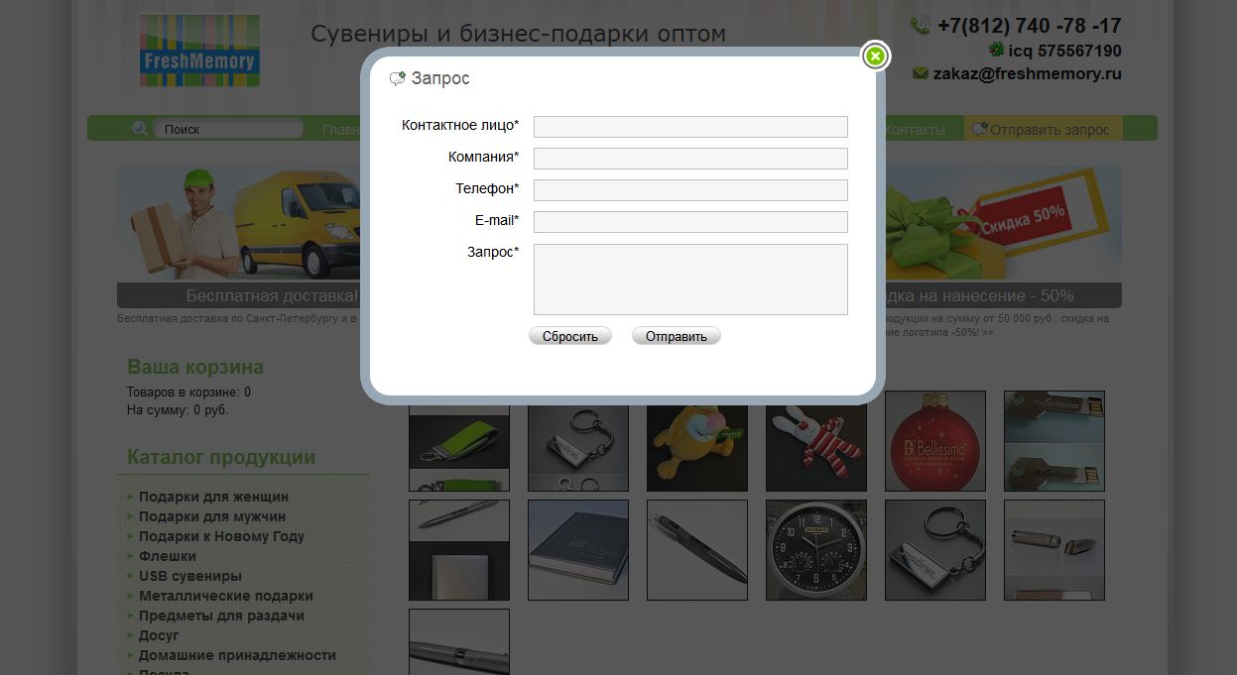Click the Запрос message textarea

pos(690,280)
